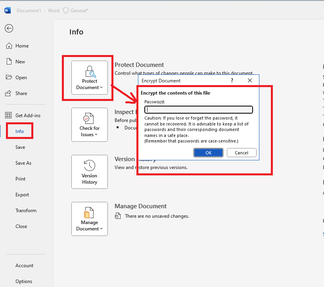Select the Info tab

pos(19,131)
